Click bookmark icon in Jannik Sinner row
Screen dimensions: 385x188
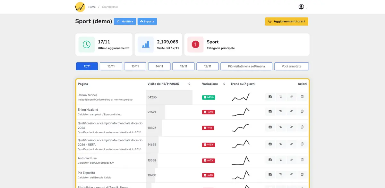(x=302, y=97)
